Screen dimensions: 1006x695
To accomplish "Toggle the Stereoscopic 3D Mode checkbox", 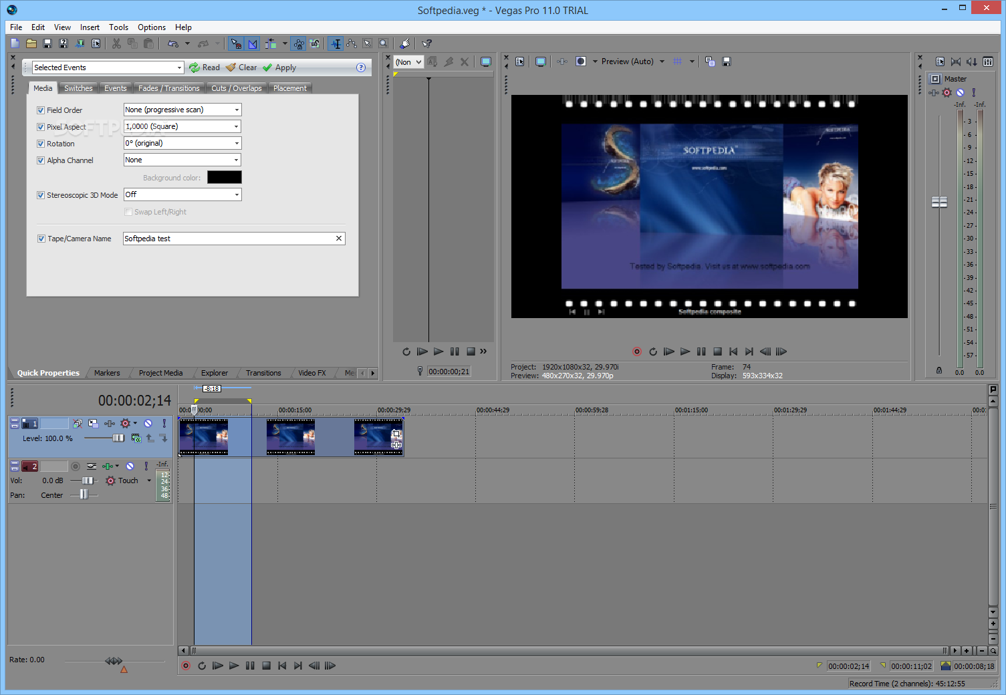I will point(41,195).
